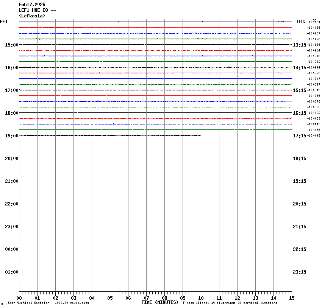Click the end of the 19:00 black trace
The height and width of the screenshot is (308, 322).
coord(200,135)
